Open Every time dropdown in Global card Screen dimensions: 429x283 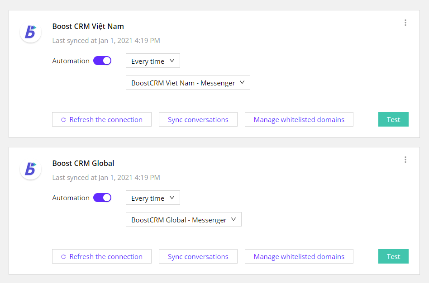click(153, 198)
